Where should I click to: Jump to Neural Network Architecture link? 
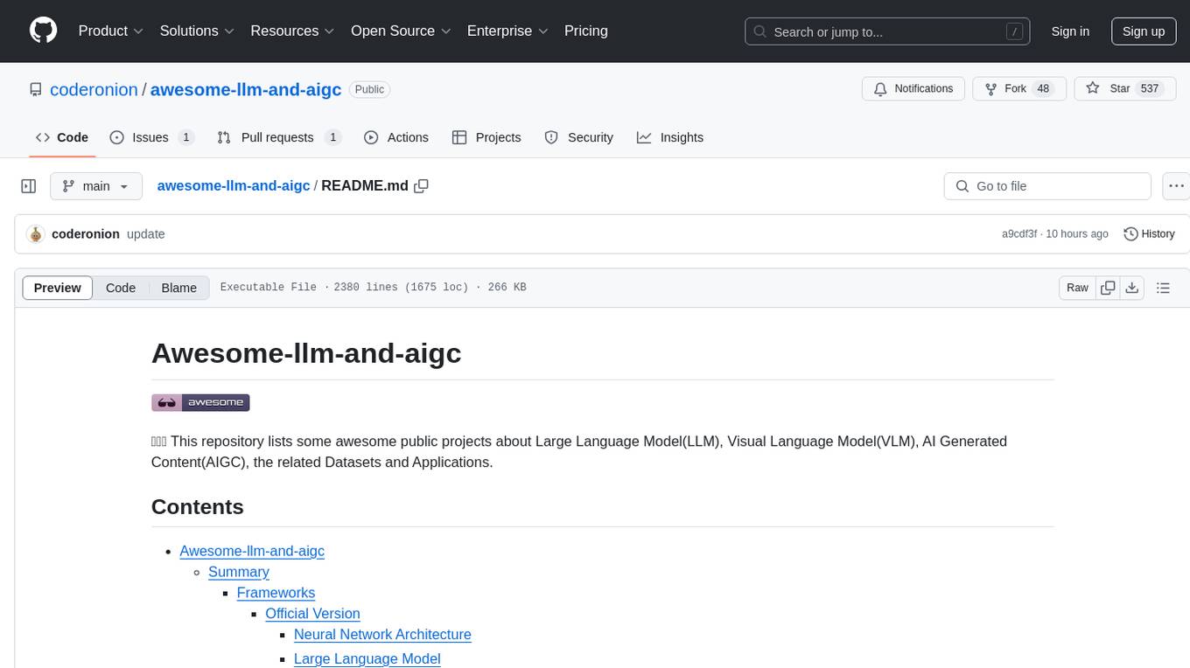pos(382,635)
